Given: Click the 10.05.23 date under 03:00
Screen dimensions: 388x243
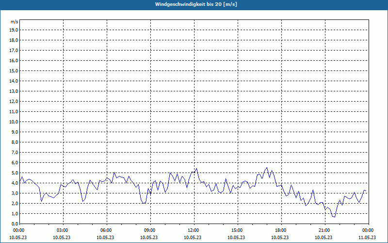Looking at the screenshot, I should pos(62,237).
